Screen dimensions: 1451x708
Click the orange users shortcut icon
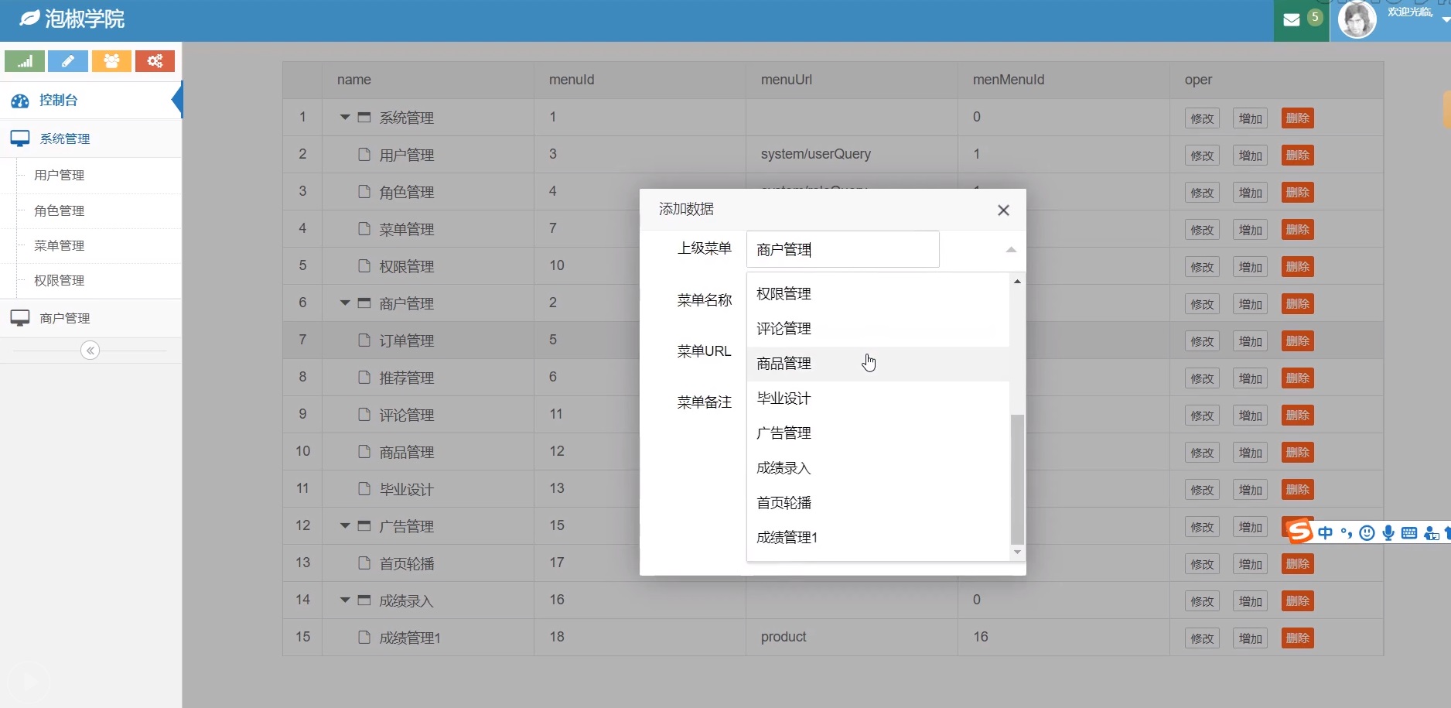click(x=111, y=61)
